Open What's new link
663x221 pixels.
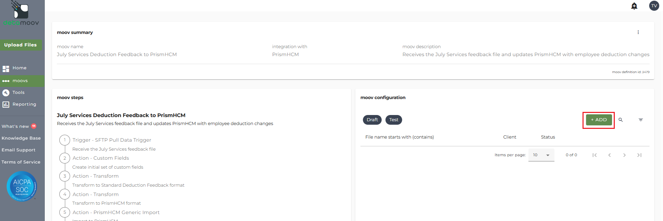pyautogui.click(x=15, y=126)
